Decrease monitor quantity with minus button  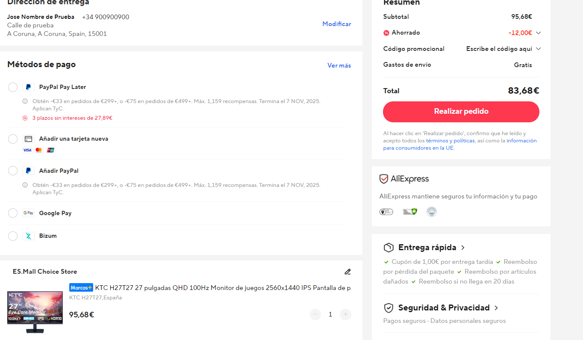pyautogui.click(x=315, y=315)
